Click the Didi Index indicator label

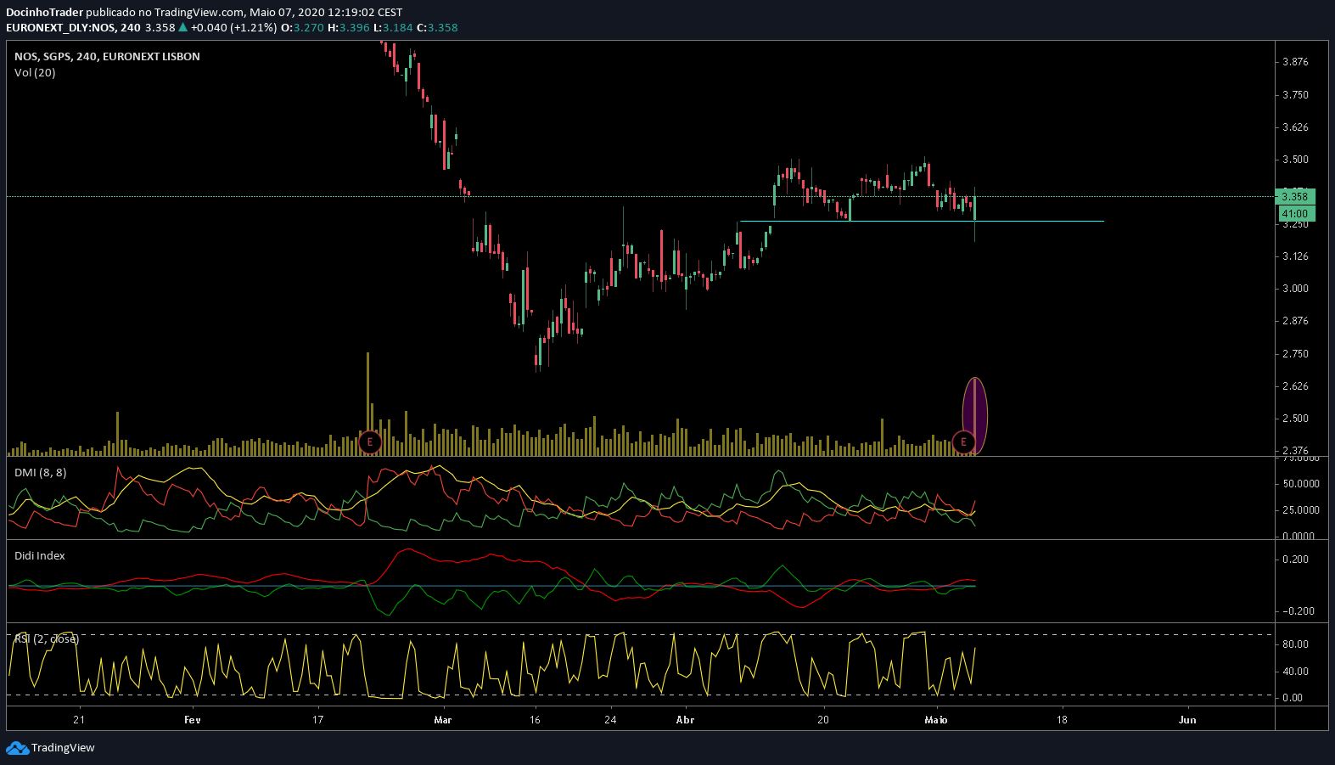tap(40, 556)
